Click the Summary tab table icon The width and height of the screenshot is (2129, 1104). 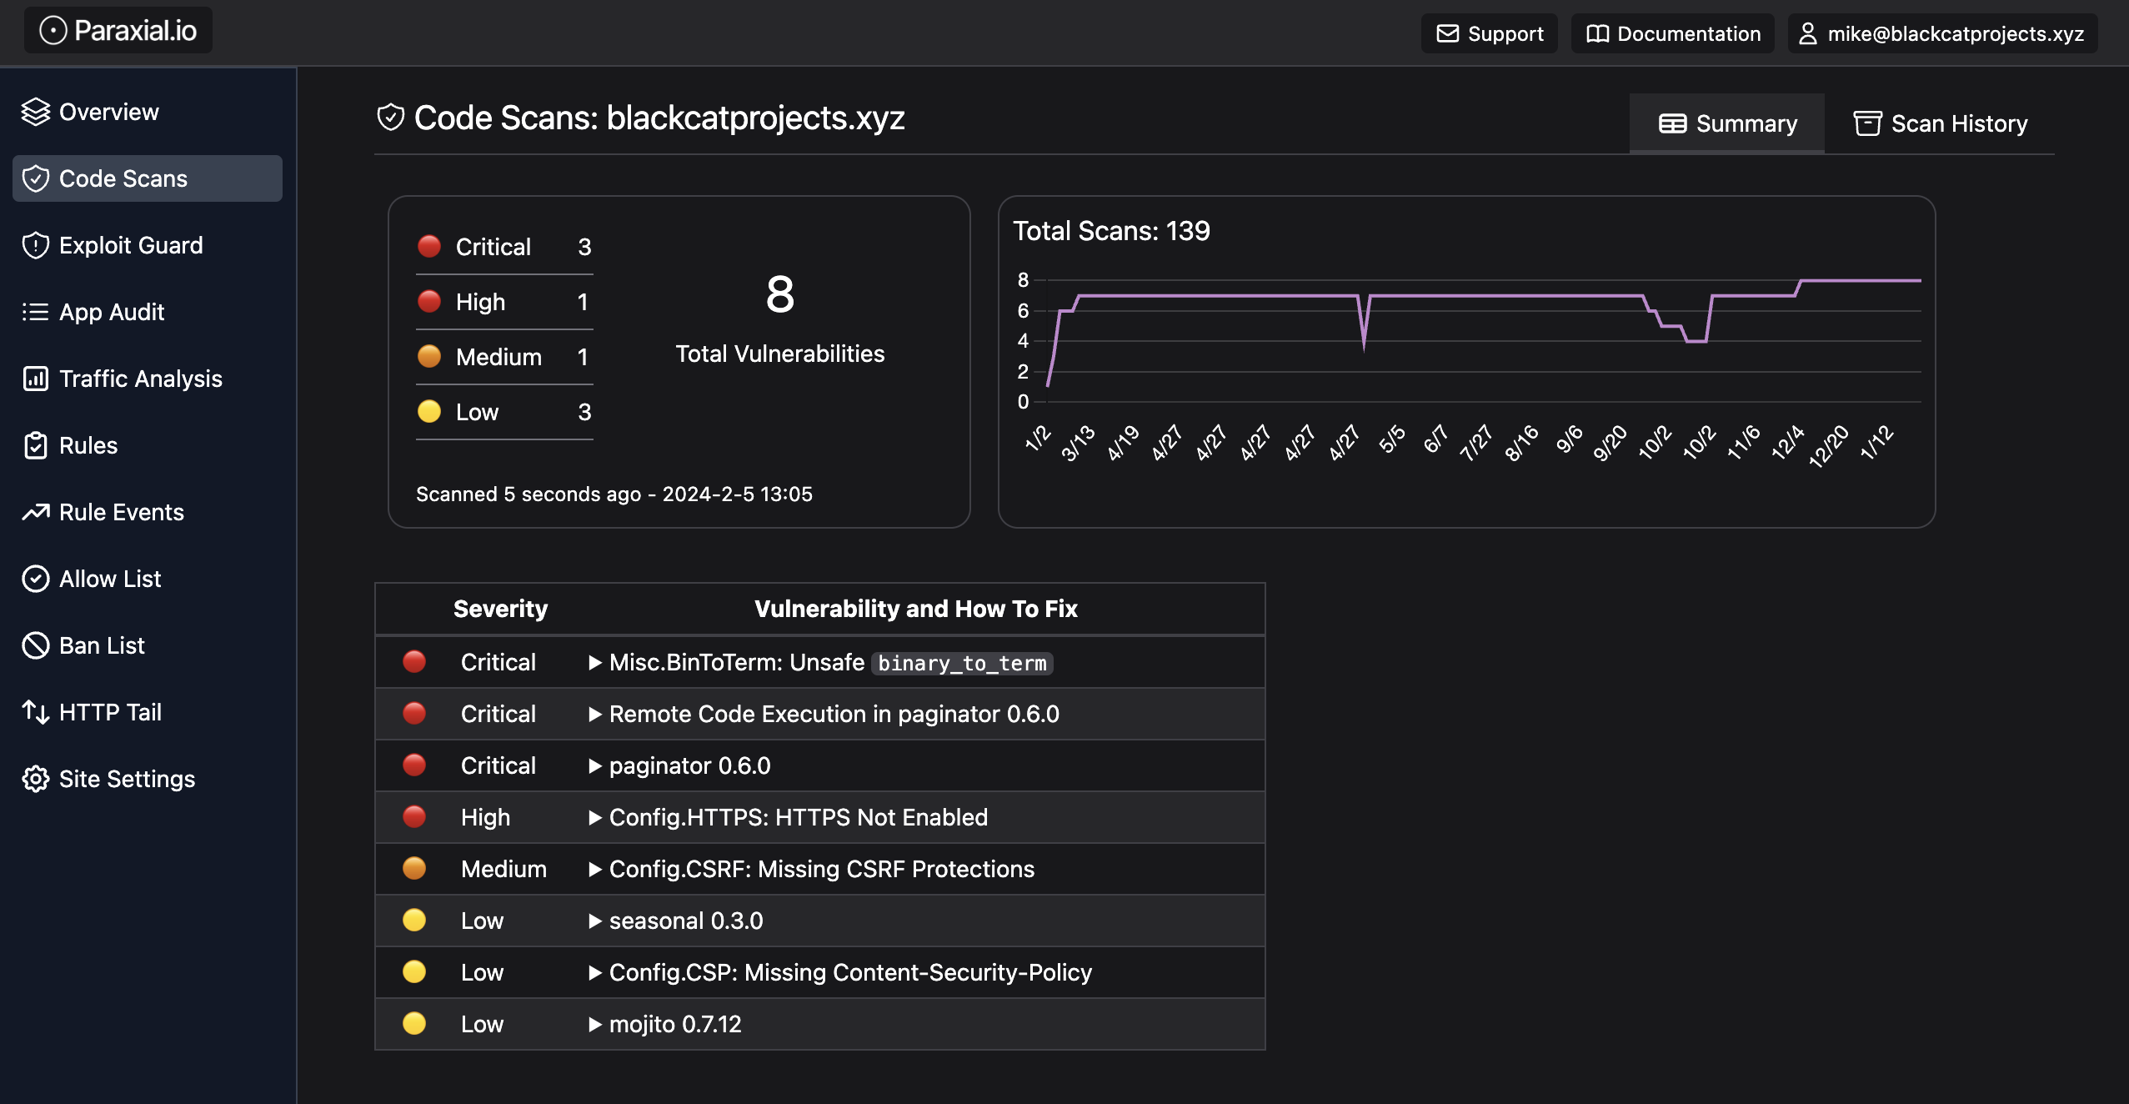[1672, 123]
